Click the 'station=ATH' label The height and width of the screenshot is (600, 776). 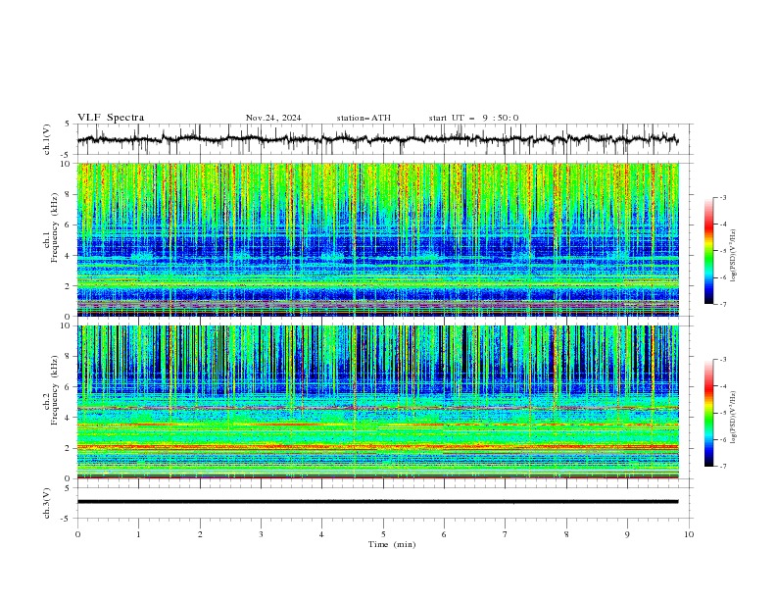point(364,118)
